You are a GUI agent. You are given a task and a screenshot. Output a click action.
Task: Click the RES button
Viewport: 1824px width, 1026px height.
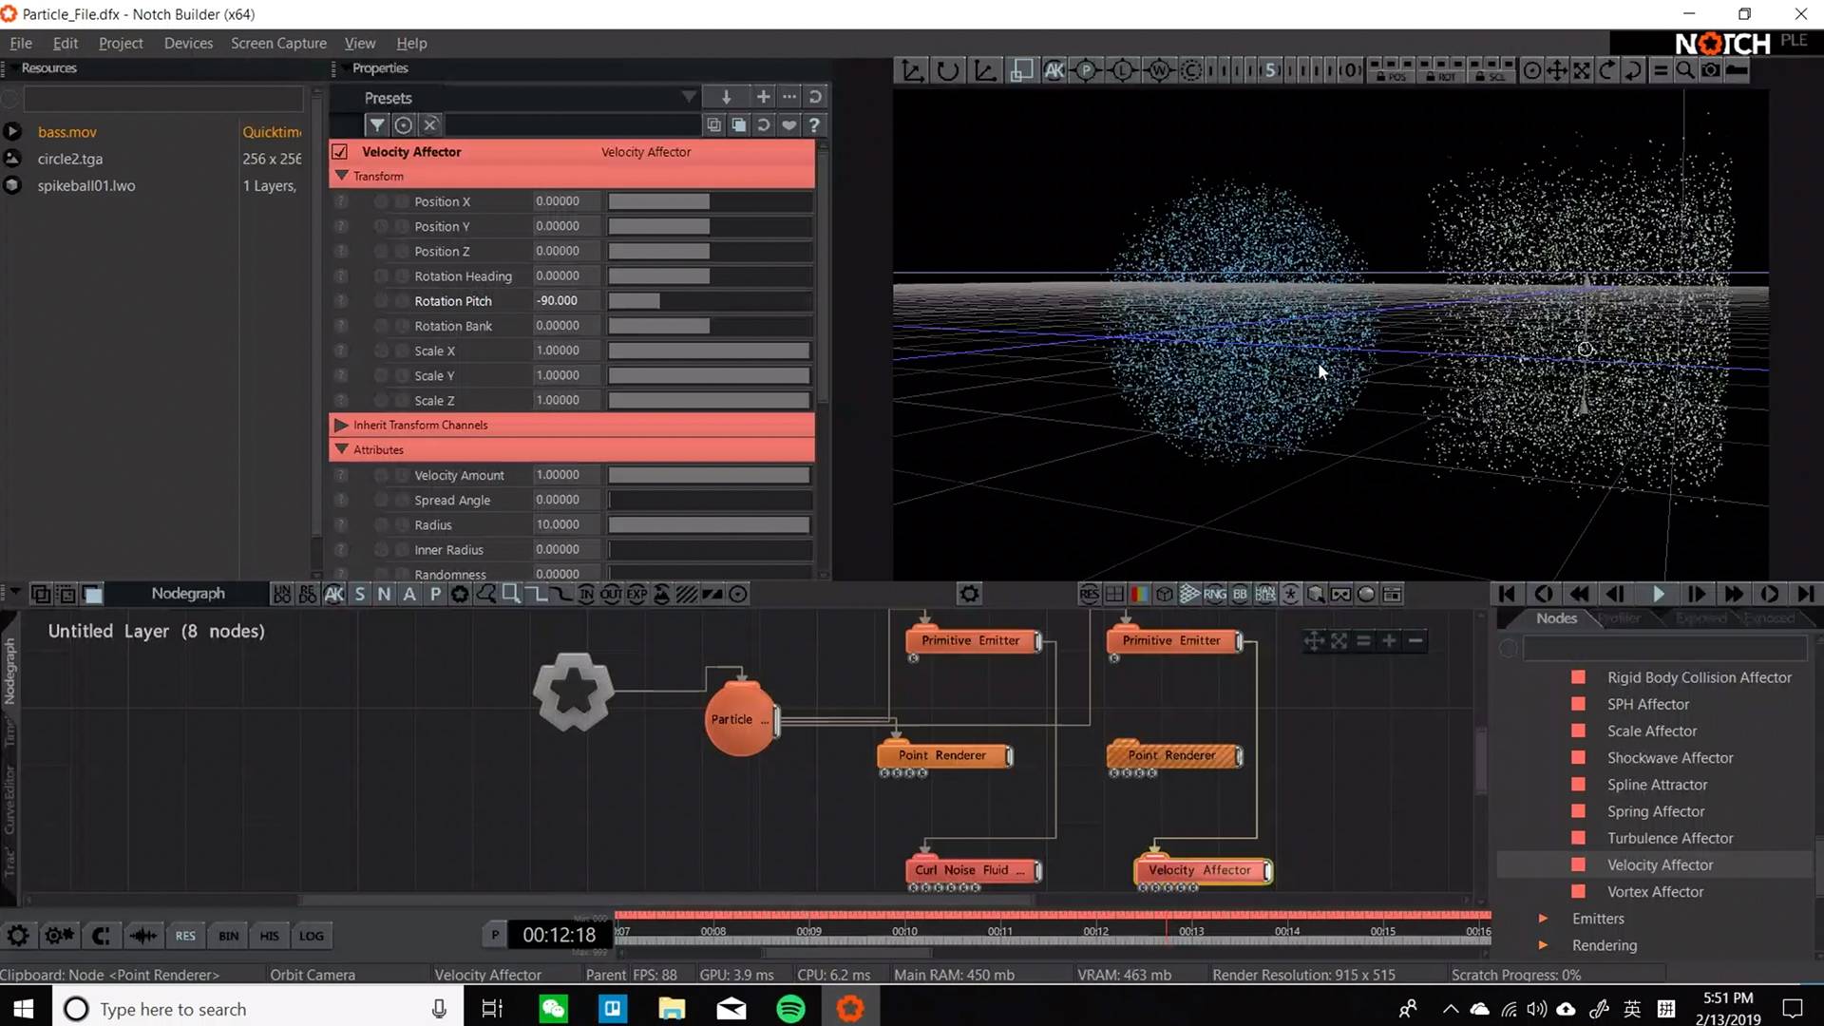point(185,936)
